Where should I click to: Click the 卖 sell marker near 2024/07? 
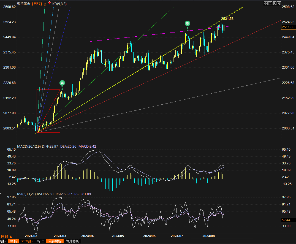tap(187, 23)
